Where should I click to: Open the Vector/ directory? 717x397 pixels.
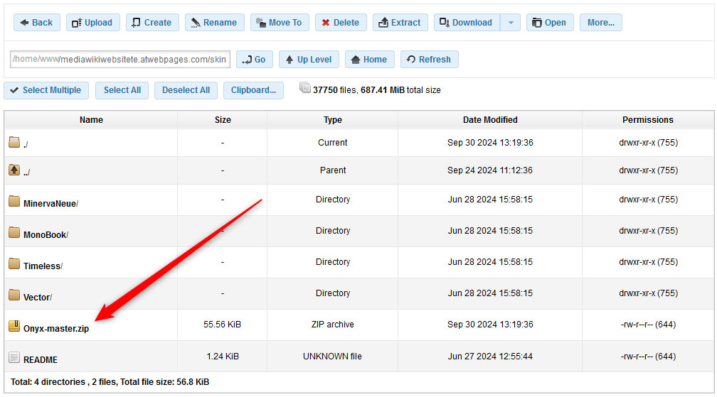(x=38, y=297)
